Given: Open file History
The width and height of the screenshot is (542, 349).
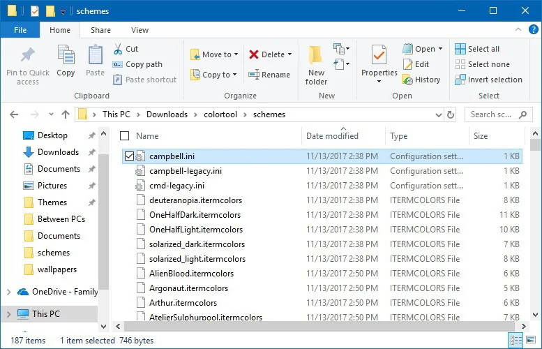Looking at the screenshot, I should point(421,80).
